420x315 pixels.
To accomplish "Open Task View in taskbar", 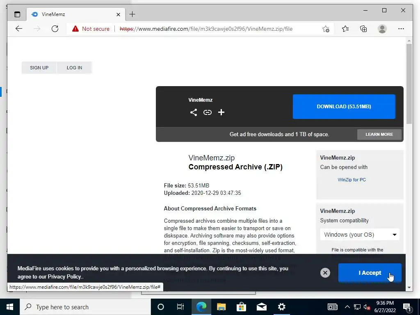I will 180,307.
